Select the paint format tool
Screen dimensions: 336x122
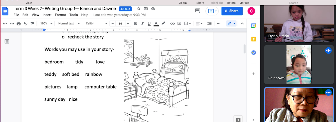[32, 23]
